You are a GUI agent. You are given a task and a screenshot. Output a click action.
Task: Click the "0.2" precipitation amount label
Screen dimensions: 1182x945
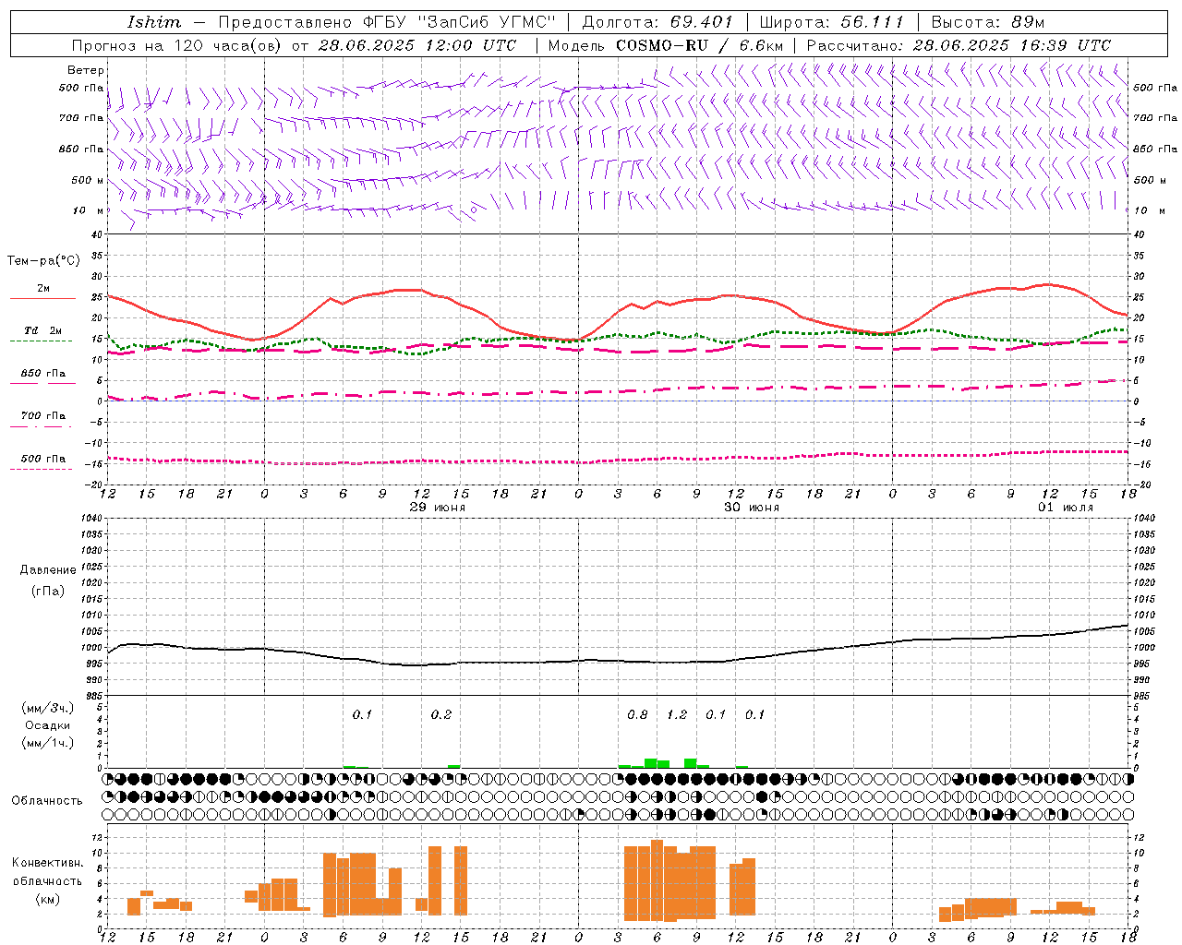(x=441, y=714)
